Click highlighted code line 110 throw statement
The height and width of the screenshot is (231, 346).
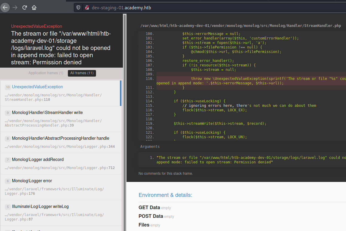click(251, 79)
